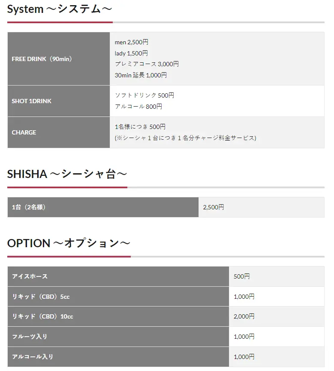Select the プレミアコース 3,000円 line

[147, 64]
